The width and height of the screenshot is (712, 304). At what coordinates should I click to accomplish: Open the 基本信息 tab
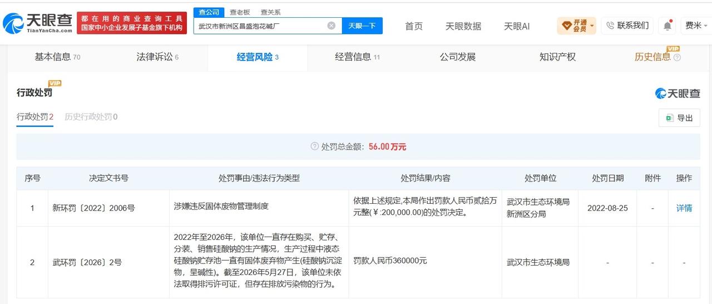(57, 57)
